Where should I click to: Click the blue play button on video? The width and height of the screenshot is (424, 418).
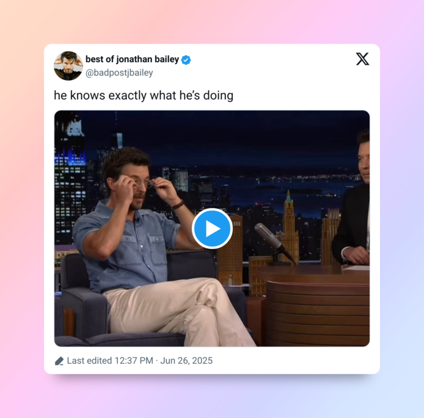(x=212, y=228)
